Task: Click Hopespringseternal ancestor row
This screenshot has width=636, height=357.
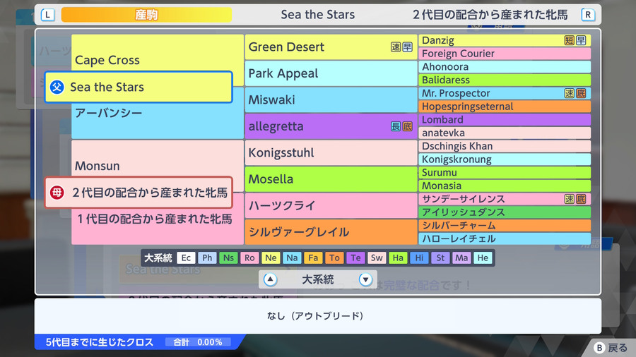Action: (504, 107)
